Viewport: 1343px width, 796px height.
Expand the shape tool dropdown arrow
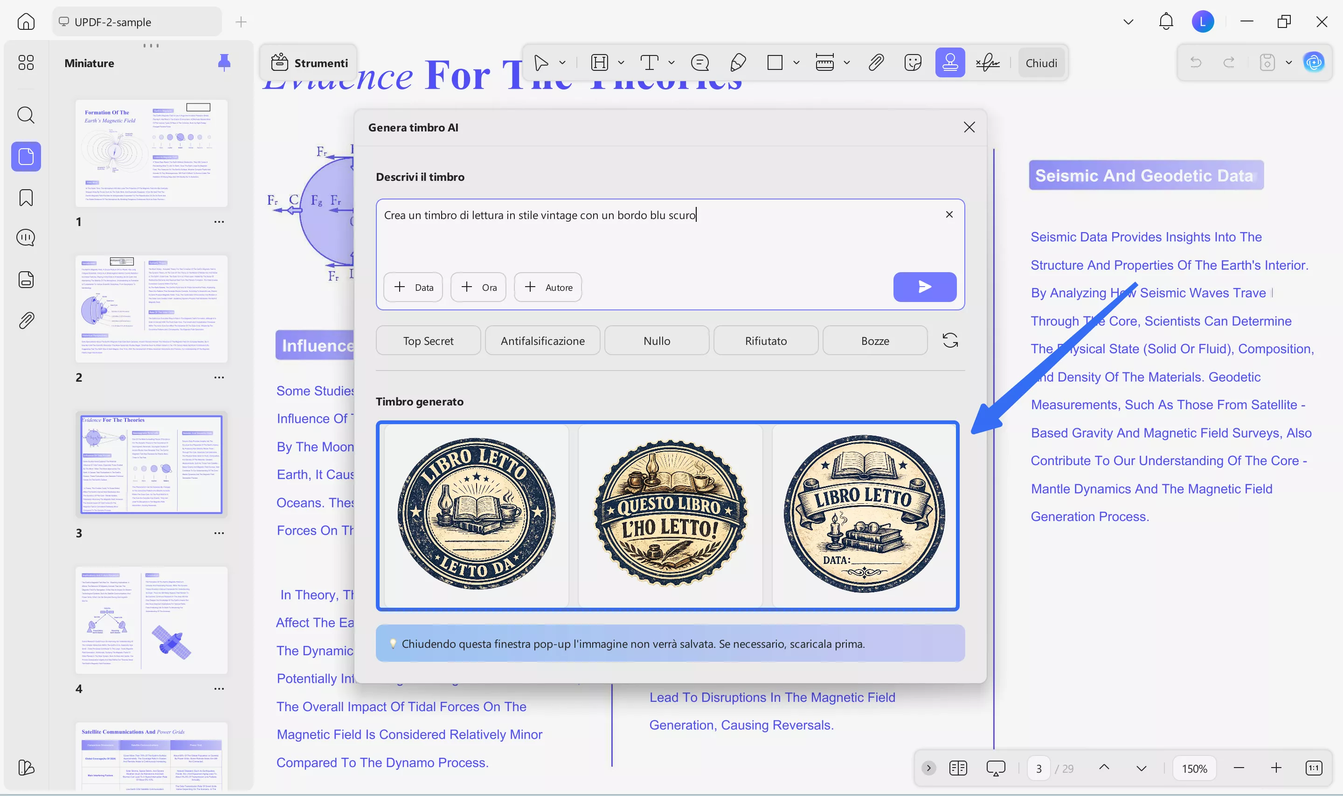(796, 63)
